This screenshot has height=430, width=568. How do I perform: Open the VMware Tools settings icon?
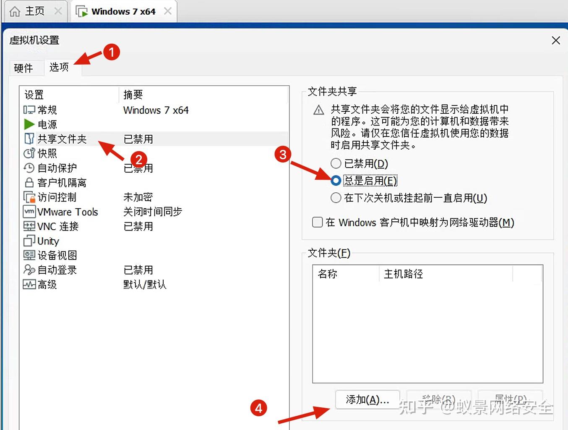click(x=29, y=212)
